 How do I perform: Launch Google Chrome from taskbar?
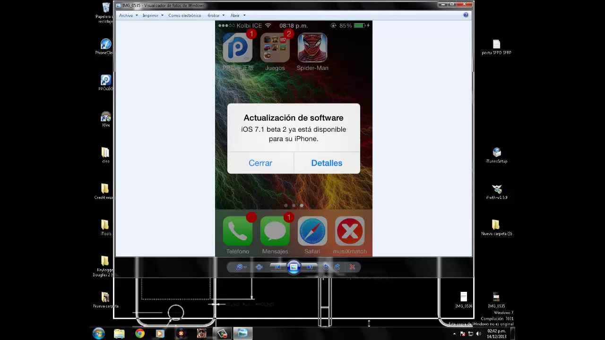coord(139,333)
